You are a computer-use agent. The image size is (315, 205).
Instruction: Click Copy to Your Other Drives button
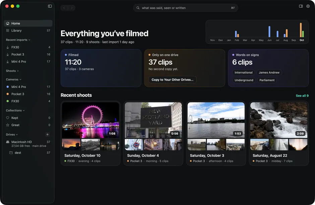tap(172, 80)
